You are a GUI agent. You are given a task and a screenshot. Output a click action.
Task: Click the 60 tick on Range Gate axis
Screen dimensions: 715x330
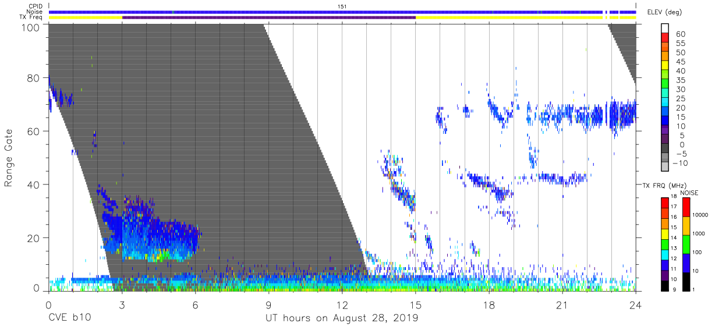(33, 132)
